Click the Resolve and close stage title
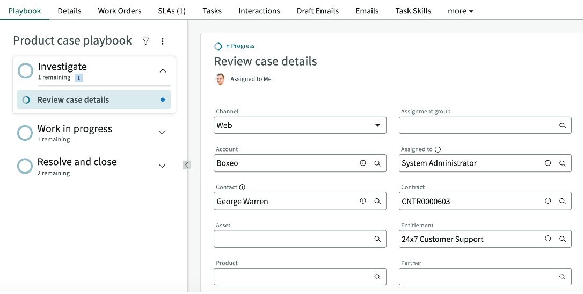The height and width of the screenshot is (294, 583). pyautogui.click(x=77, y=162)
